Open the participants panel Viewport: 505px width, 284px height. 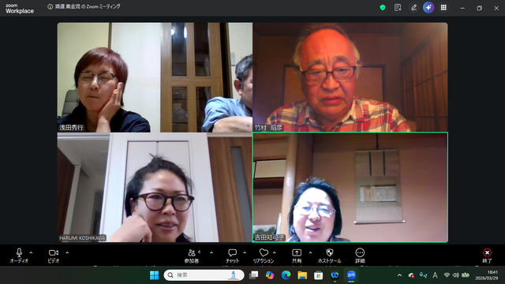[192, 256]
